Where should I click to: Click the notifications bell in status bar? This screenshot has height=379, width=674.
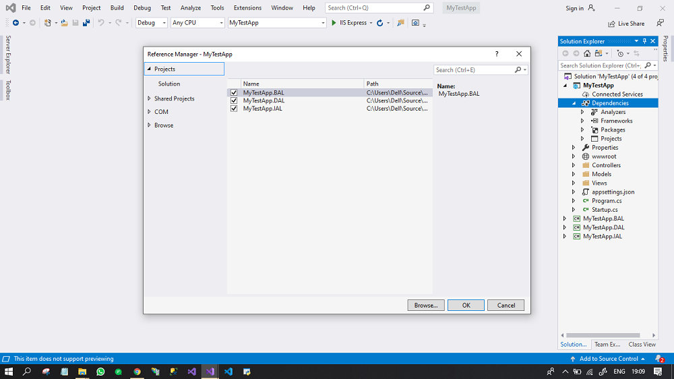pyautogui.click(x=659, y=358)
